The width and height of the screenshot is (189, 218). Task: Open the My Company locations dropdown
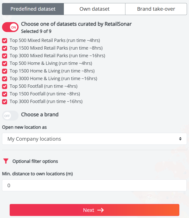coord(94,139)
